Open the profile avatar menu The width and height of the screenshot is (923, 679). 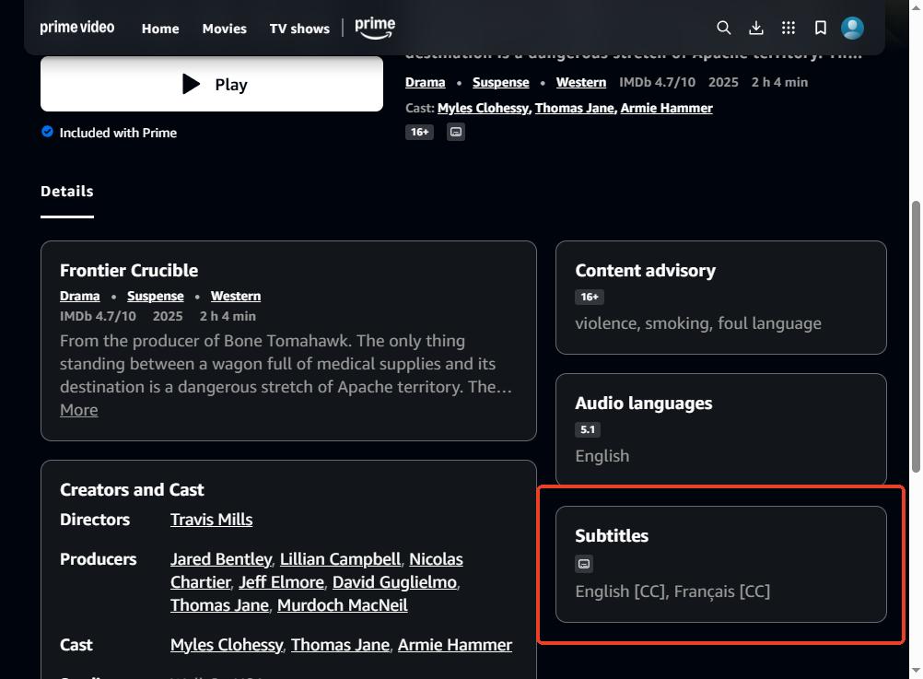click(x=852, y=28)
